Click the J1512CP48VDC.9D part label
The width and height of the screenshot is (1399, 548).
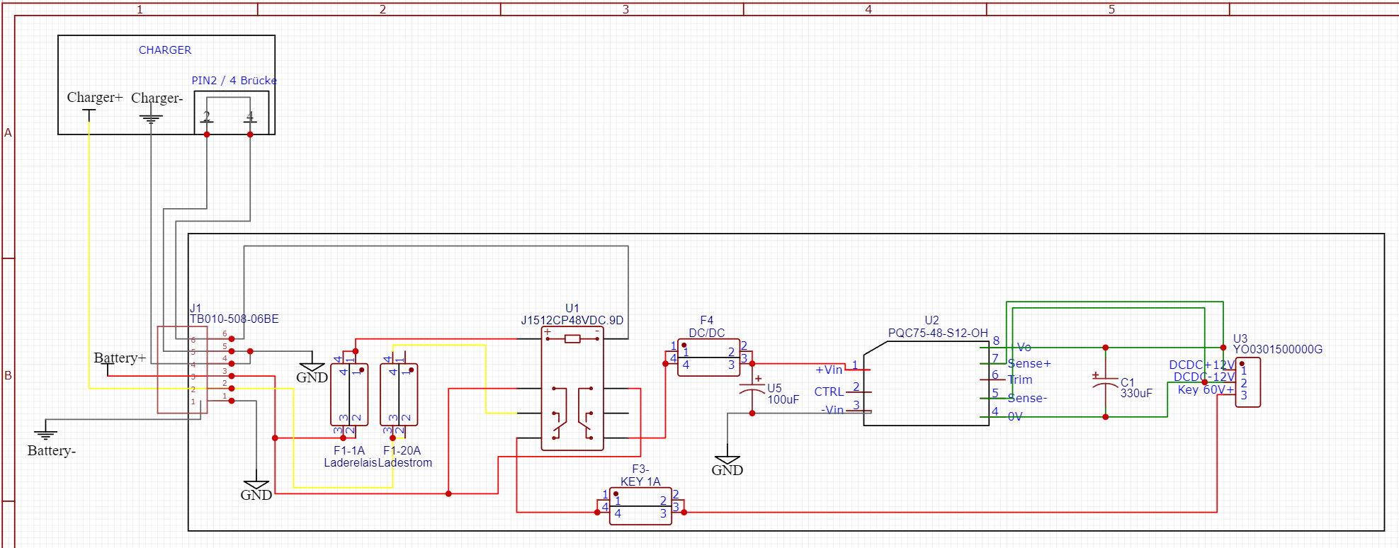click(x=572, y=321)
